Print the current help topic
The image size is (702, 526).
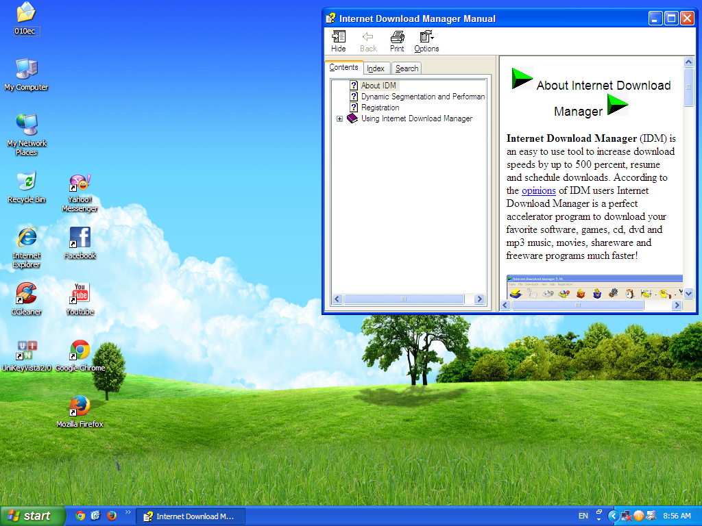(x=397, y=41)
